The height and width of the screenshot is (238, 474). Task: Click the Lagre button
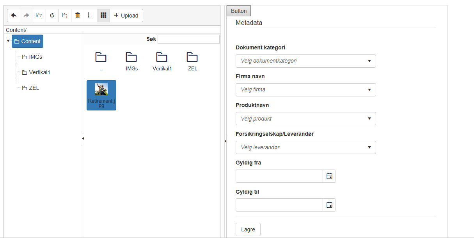click(x=248, y=229)
